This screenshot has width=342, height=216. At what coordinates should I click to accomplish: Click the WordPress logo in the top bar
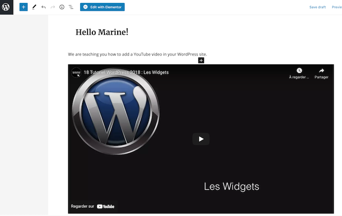tap(6, 7)
